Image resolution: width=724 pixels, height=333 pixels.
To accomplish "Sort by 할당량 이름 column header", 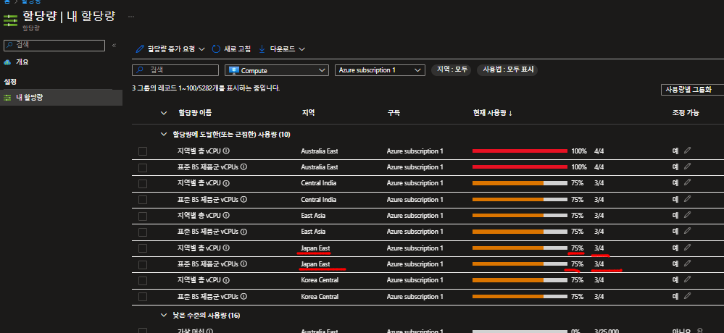I will click(196, 113).
